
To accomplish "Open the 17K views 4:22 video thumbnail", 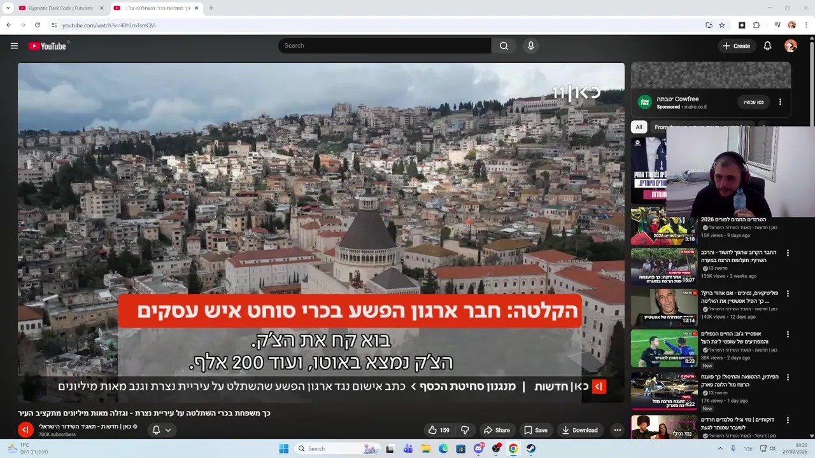I will (x=663, y=390).
